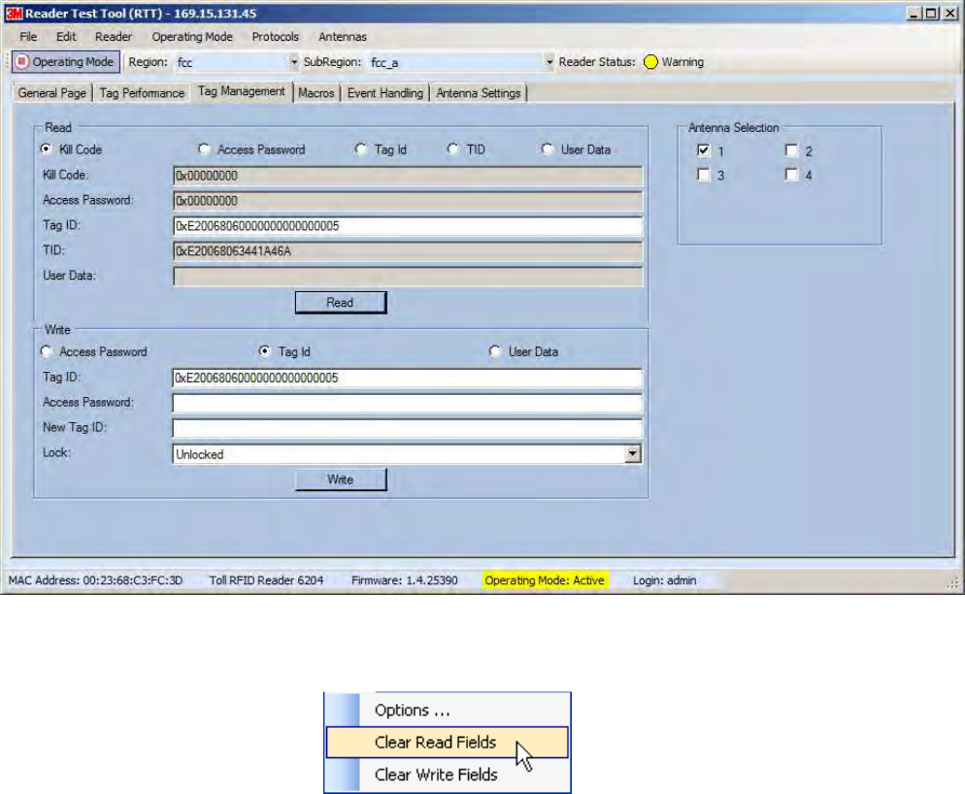This screenshot has height=794, width=965.
Task: Maximize the Reader Test Tool window
Action: (931, 13)
